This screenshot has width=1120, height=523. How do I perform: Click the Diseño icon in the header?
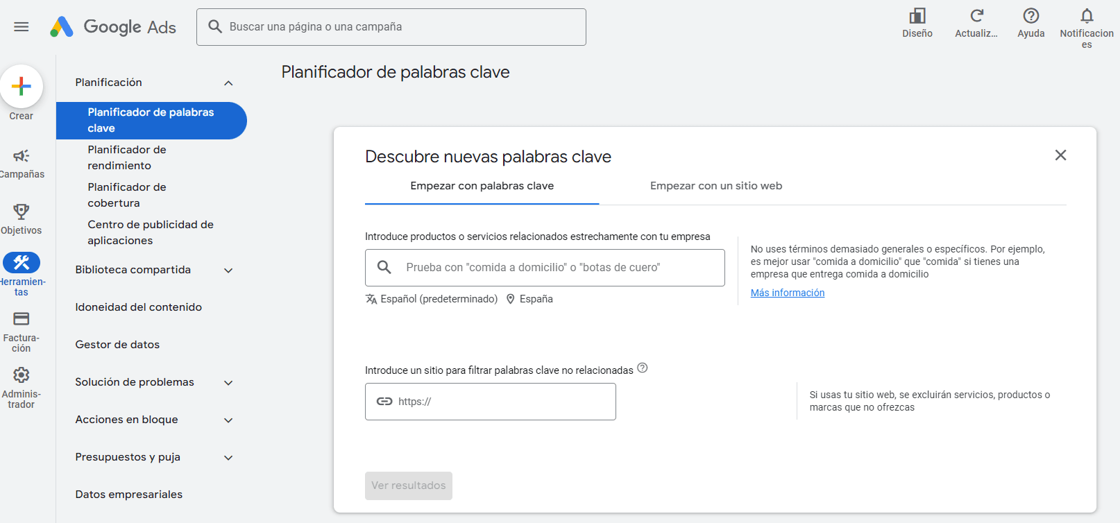[917, 16]
